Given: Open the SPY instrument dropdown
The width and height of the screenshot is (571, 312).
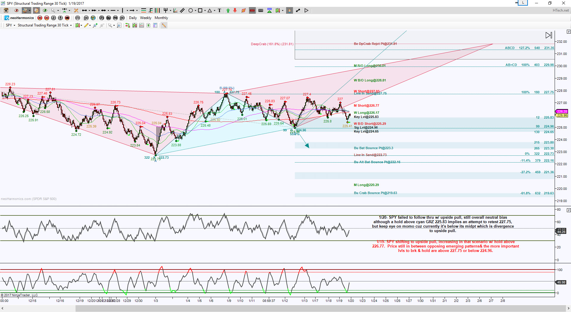Looking at the screenshot, I should 10,25.
